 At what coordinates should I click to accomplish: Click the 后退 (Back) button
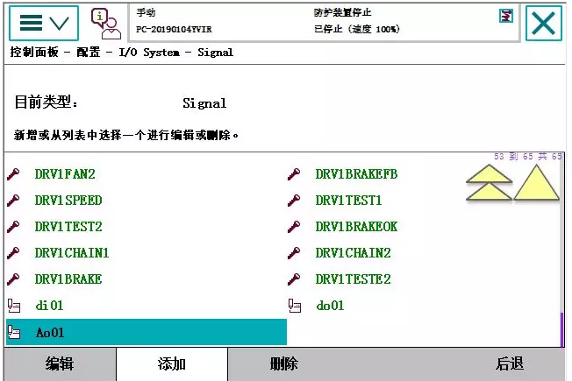[x=510, y=363]
